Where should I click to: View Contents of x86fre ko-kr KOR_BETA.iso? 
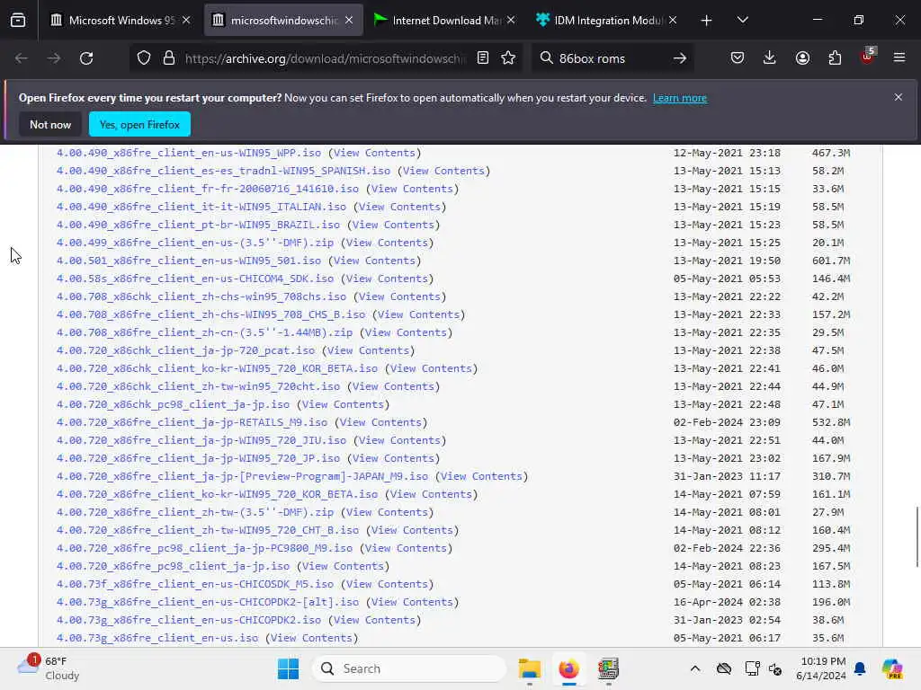[431, 495]
